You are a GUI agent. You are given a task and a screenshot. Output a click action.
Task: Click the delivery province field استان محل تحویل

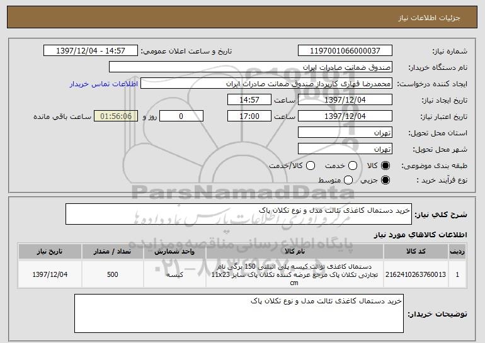[345, 133]
